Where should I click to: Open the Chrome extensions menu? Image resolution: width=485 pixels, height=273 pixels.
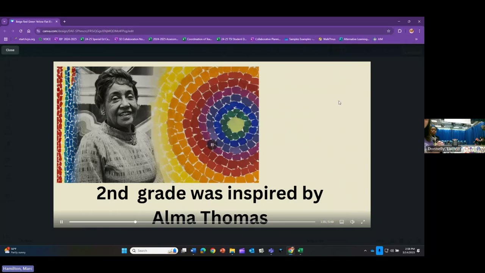pos(399,31)
